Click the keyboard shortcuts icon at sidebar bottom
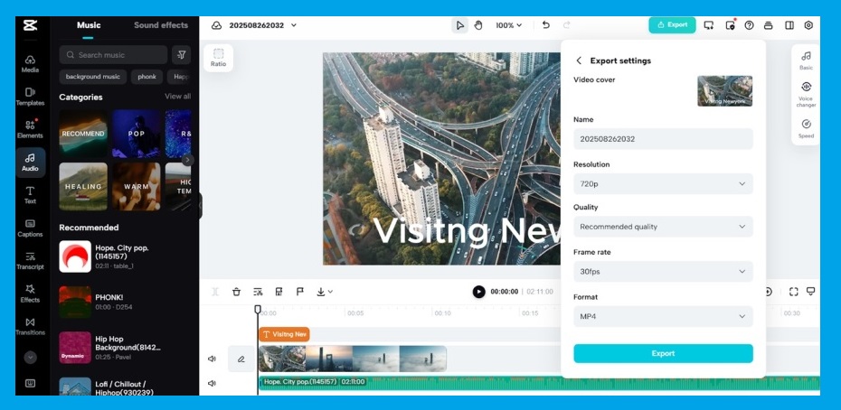841x410 pixels. tap(30, 383)
